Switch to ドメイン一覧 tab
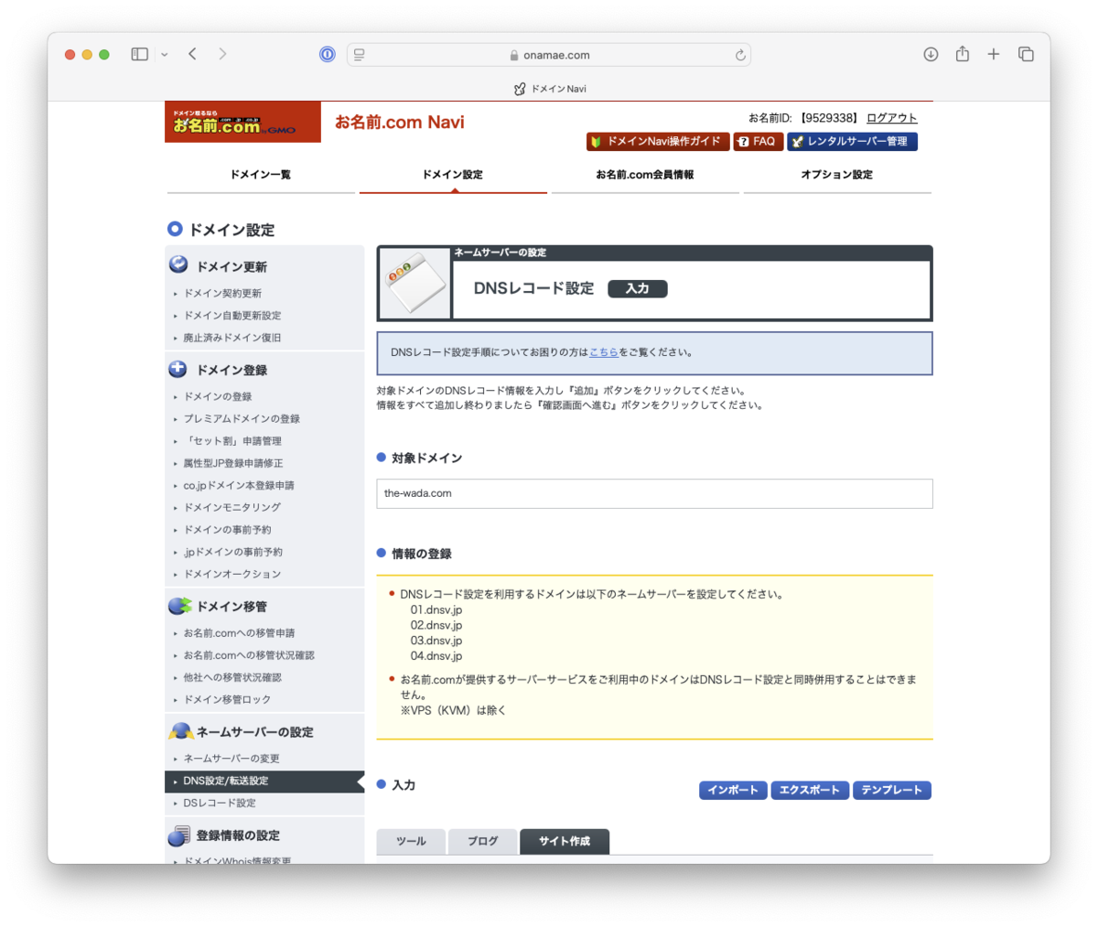 [261, 175]
